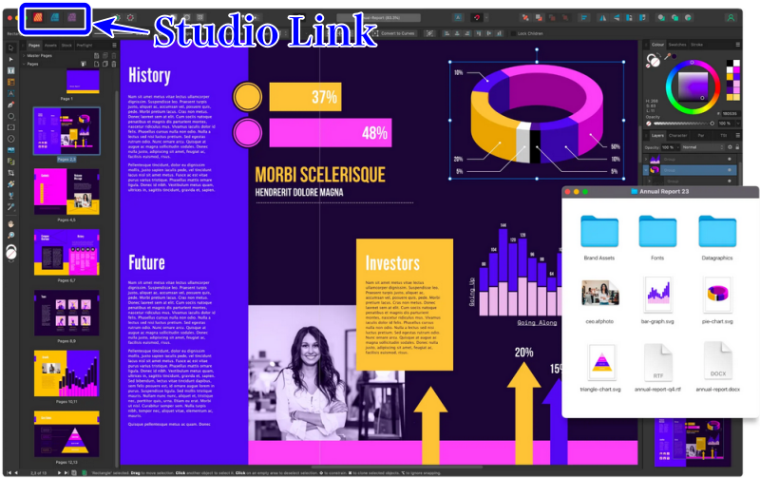The image size is (760, 478).
Task: Switch to the Stroke tab
Action: (697, 45)
